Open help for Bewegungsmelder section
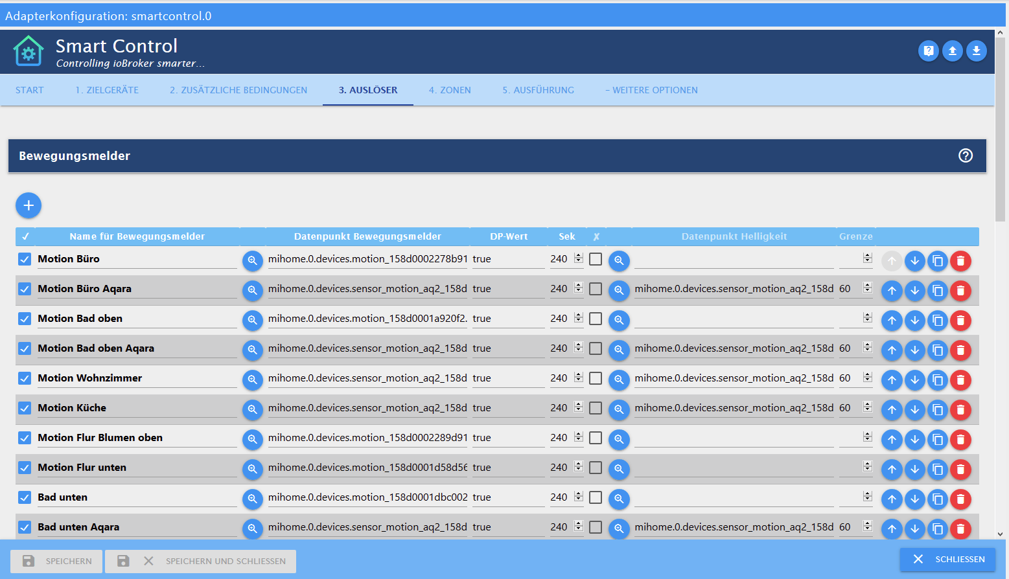This screenshot has height=579, width=1009. [x=965, y=155]
